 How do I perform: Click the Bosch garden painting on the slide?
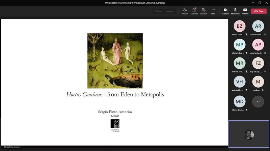(x=115, y=61)
